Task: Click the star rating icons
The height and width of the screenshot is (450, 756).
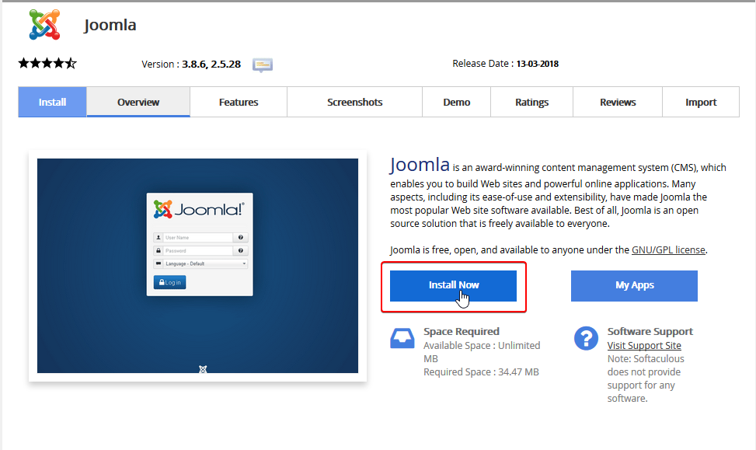Action: click(x=47, y=63)
